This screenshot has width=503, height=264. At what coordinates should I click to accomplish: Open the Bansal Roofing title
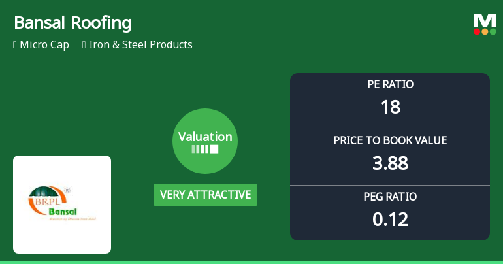click(73, 23)
